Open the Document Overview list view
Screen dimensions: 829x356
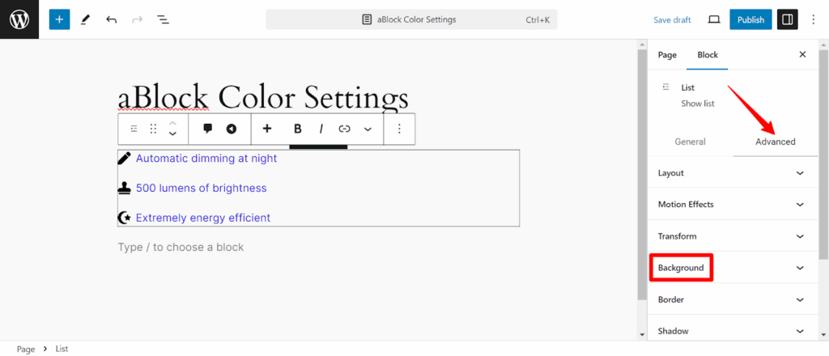[x=163, y=19]
